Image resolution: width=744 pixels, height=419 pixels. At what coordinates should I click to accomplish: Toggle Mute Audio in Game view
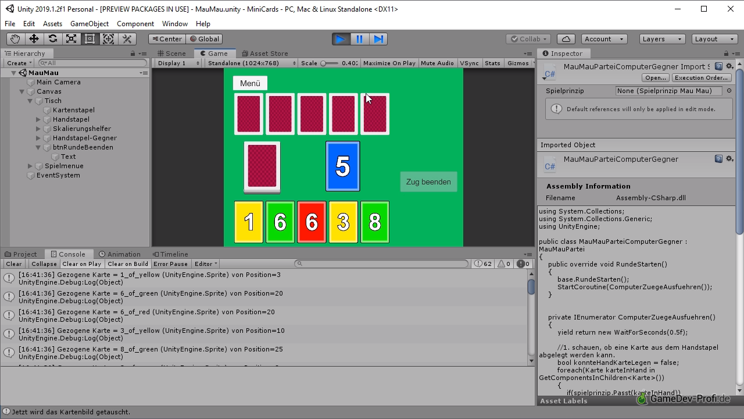pyautogui.click(x=437, y=63)
